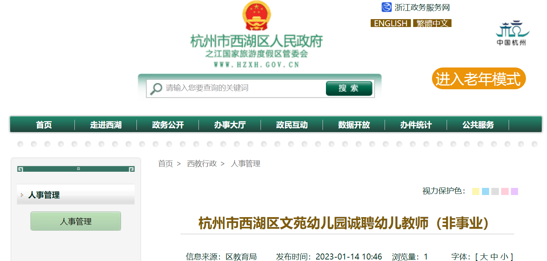Click the national emblem logo

[x=256, y=15]
